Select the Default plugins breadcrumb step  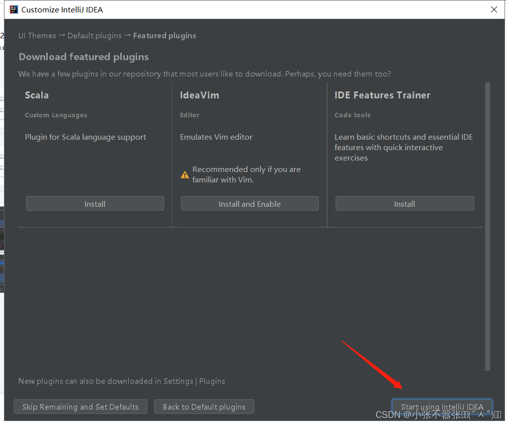click(94, 35)
